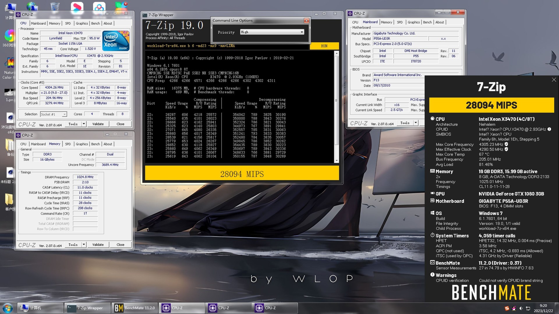Select the leftmost CPU-Z taskbar button

click(182, 308)
